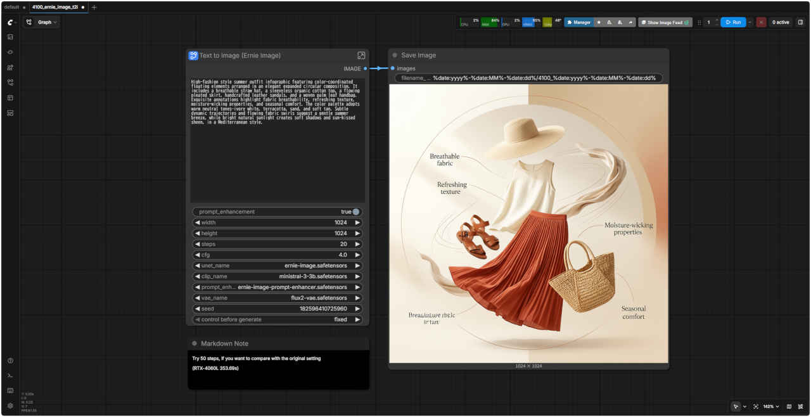Expand the Text to Image node icon
The width and height of the screenshot is (811, 417).
point(361,56)
